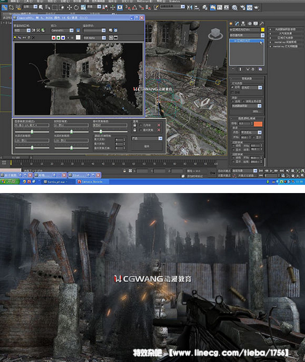This screenshot has width=305, height=362.
Task: Click the Auto Key button
Action: click(x=224, y=171)
